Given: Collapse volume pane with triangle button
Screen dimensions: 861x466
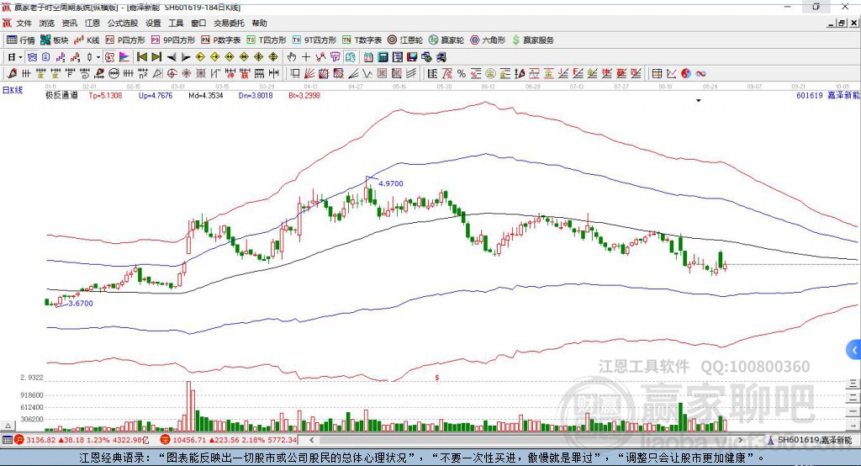Looking at the screenshot, I should tap(8, 426).
